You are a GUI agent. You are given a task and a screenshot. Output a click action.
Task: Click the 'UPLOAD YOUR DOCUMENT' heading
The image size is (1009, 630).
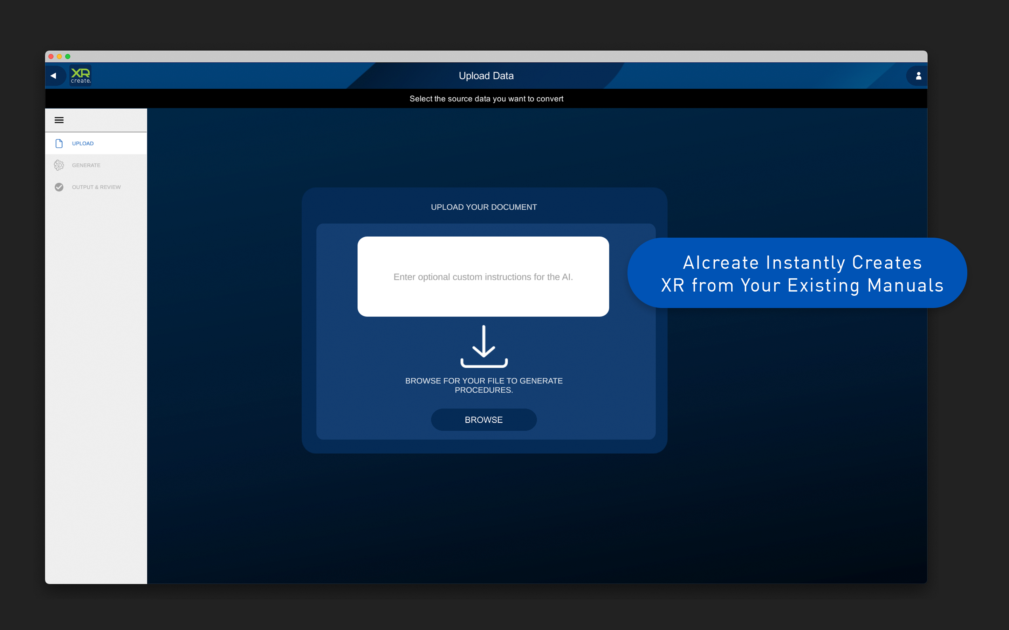pos(483,207)
